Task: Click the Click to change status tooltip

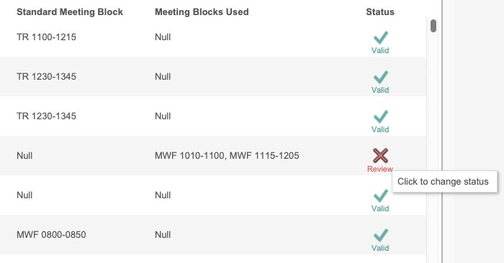Action: coord(444,182)
